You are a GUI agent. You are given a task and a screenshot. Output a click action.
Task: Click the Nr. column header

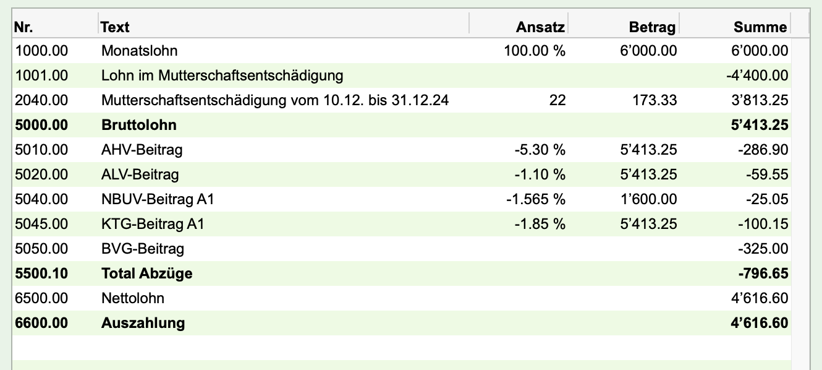[54, 27]
